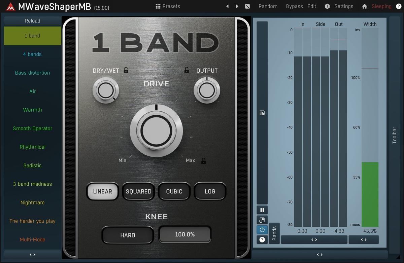Click the meter popup window icon
The image size is (404, 263).
pos(262,220)
